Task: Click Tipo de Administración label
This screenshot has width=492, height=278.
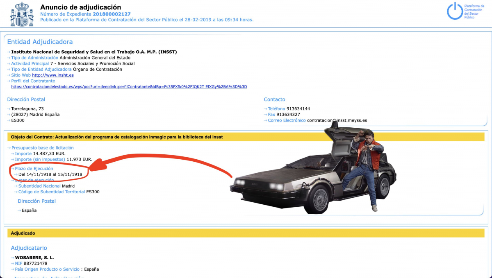Action: (x=35, y=58)
